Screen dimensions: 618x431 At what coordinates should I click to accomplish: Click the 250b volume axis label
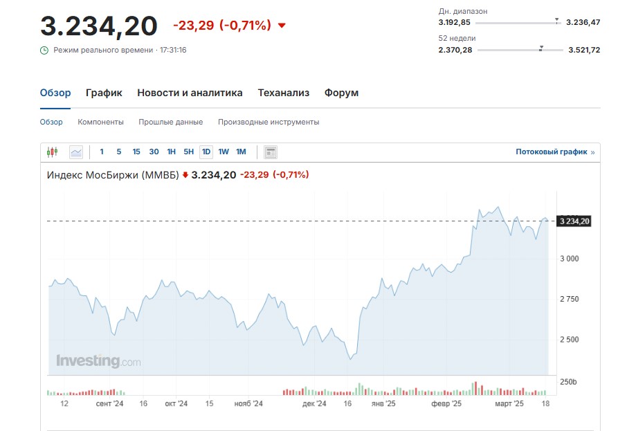(x=568, y=382)
